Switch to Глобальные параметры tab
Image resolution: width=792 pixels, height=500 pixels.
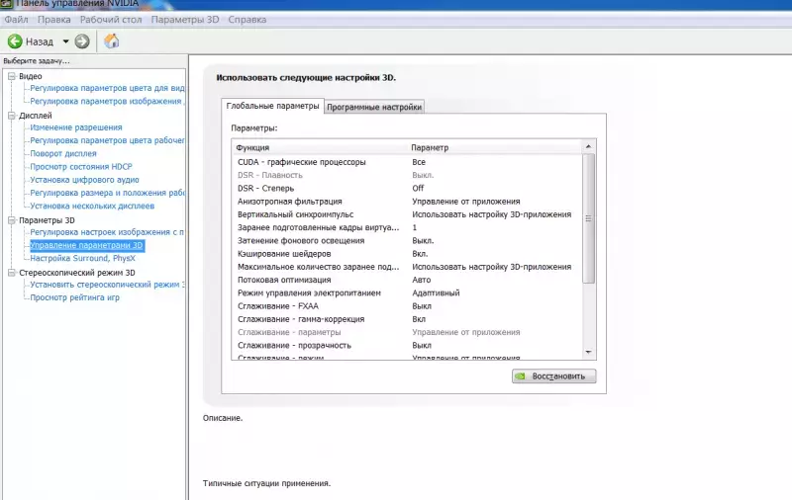coord(273,106)
